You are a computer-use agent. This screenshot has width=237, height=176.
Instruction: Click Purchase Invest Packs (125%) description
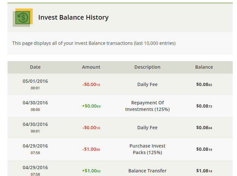147,149
